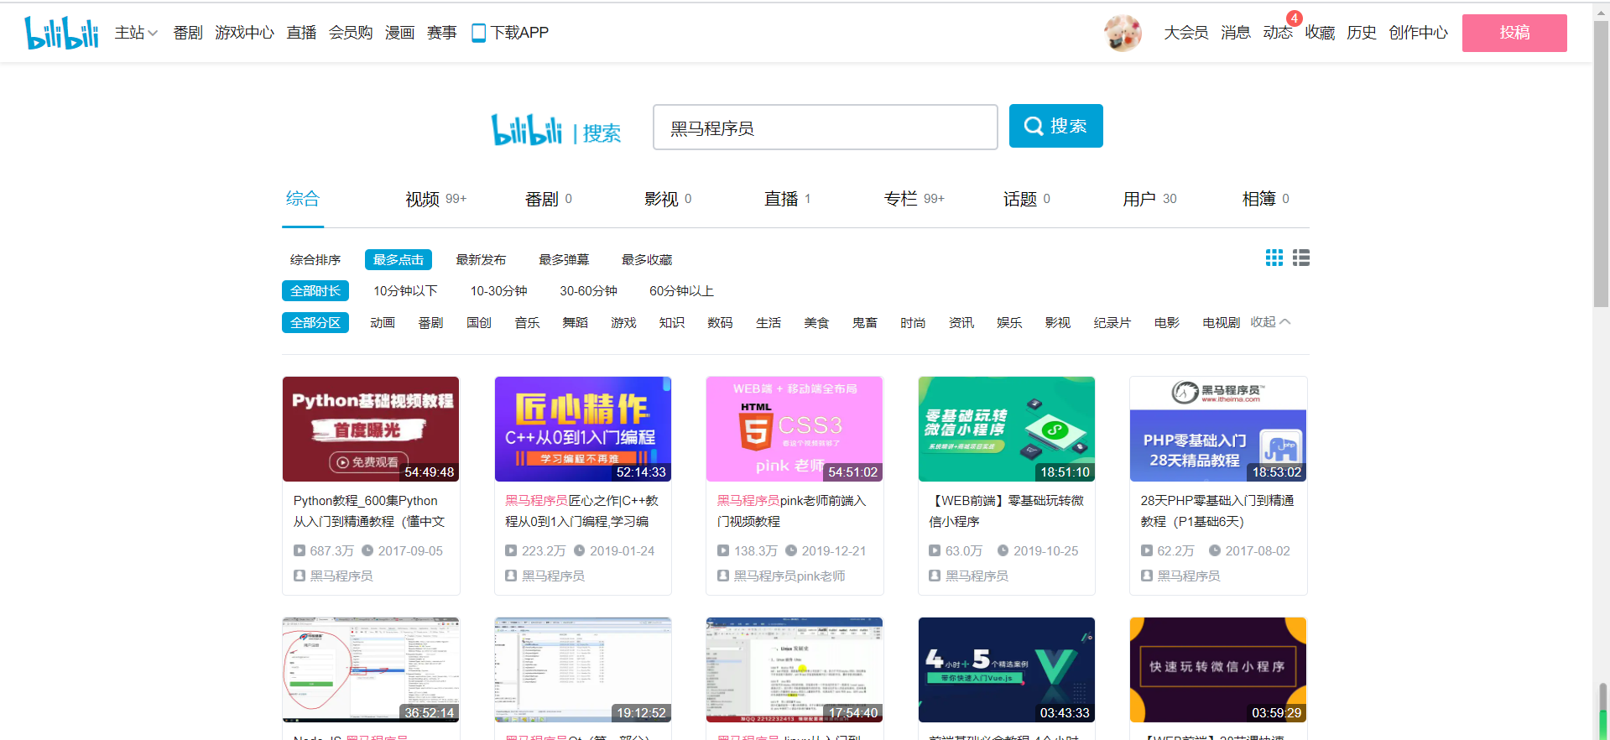Image resolution: width=1610 pixels, height=740 pixels.
Task: Open 消息 messages link
Action: click(x=1236, y=33)
